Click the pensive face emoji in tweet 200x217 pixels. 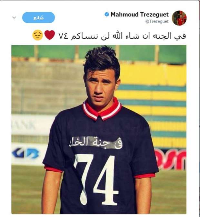click(x=38, y=35)
